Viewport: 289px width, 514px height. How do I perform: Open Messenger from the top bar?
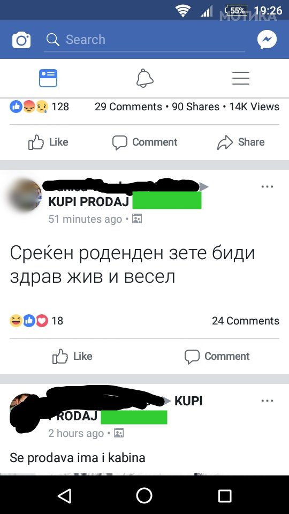(x=267, y=40)
